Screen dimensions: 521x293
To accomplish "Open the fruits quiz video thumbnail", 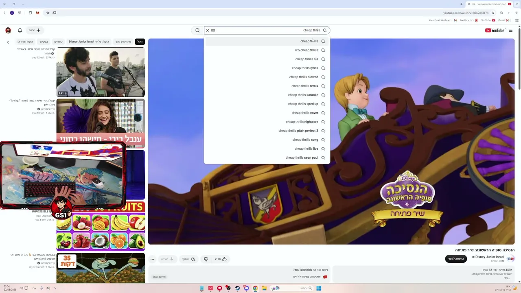I will point(101,227).
